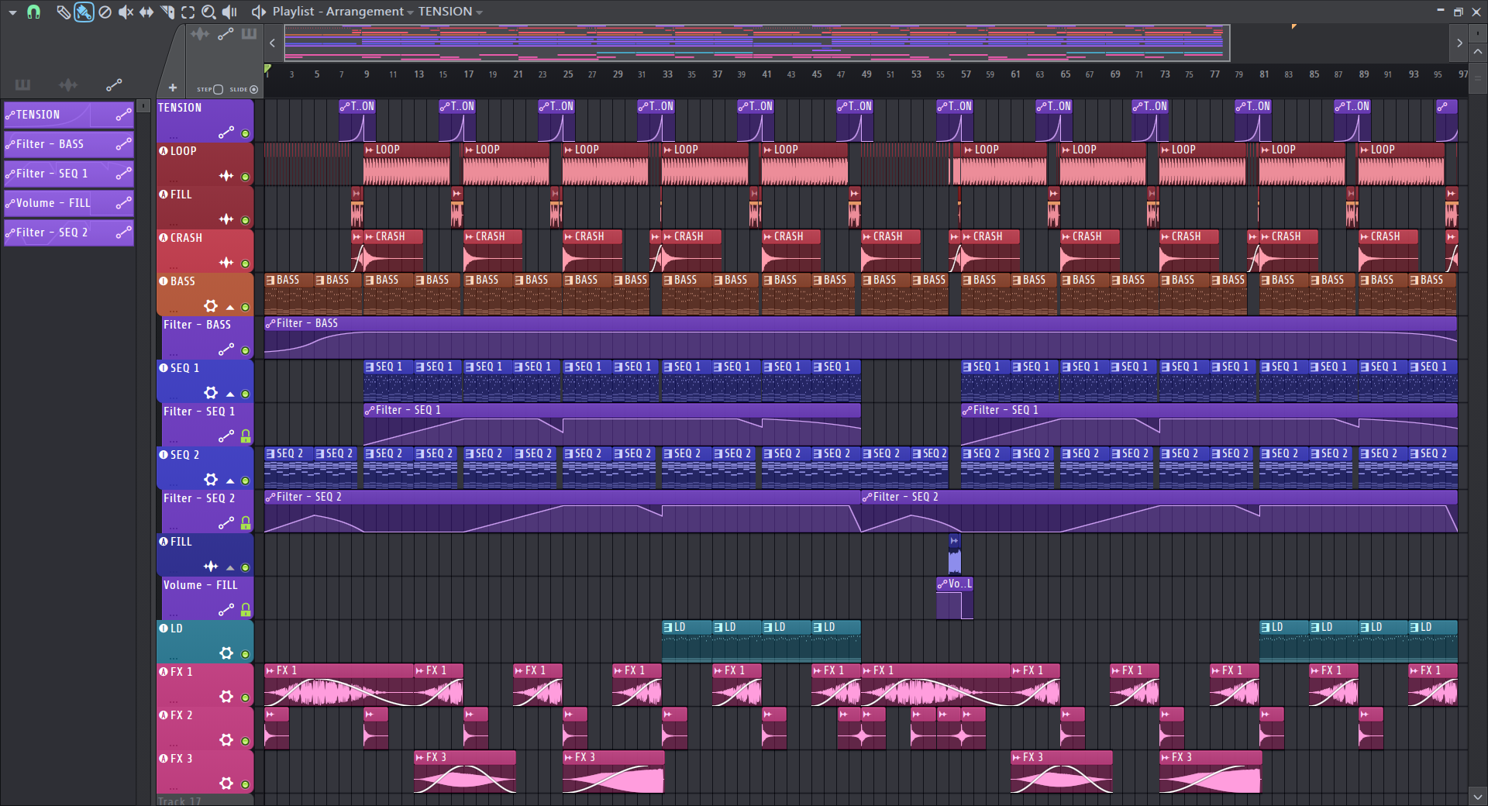
Task: Click the waveform filter icon at the bottom of the left picker panel
Action: click(68, 84)
